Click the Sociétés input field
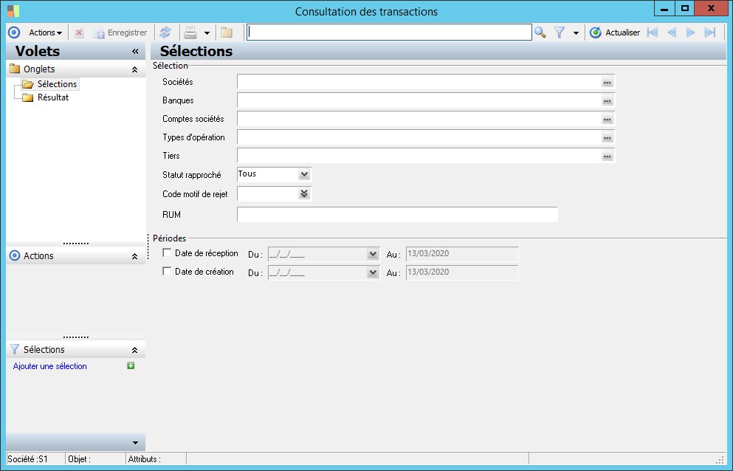The width and height of the screenshot is (733, 471). point(419,82)
